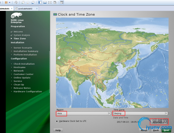Click the 'System Analysis' sidebar step
This screenshot has height=133, width=174.
[x=22, y=35]
